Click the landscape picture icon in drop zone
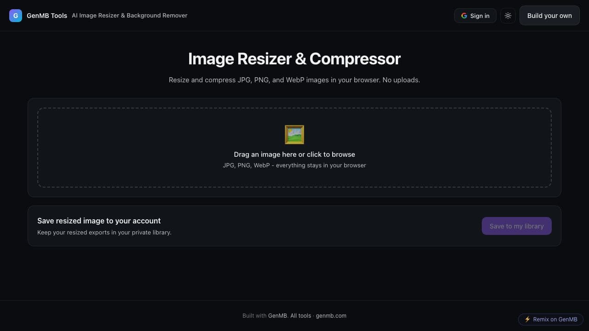 pos(294,135)
